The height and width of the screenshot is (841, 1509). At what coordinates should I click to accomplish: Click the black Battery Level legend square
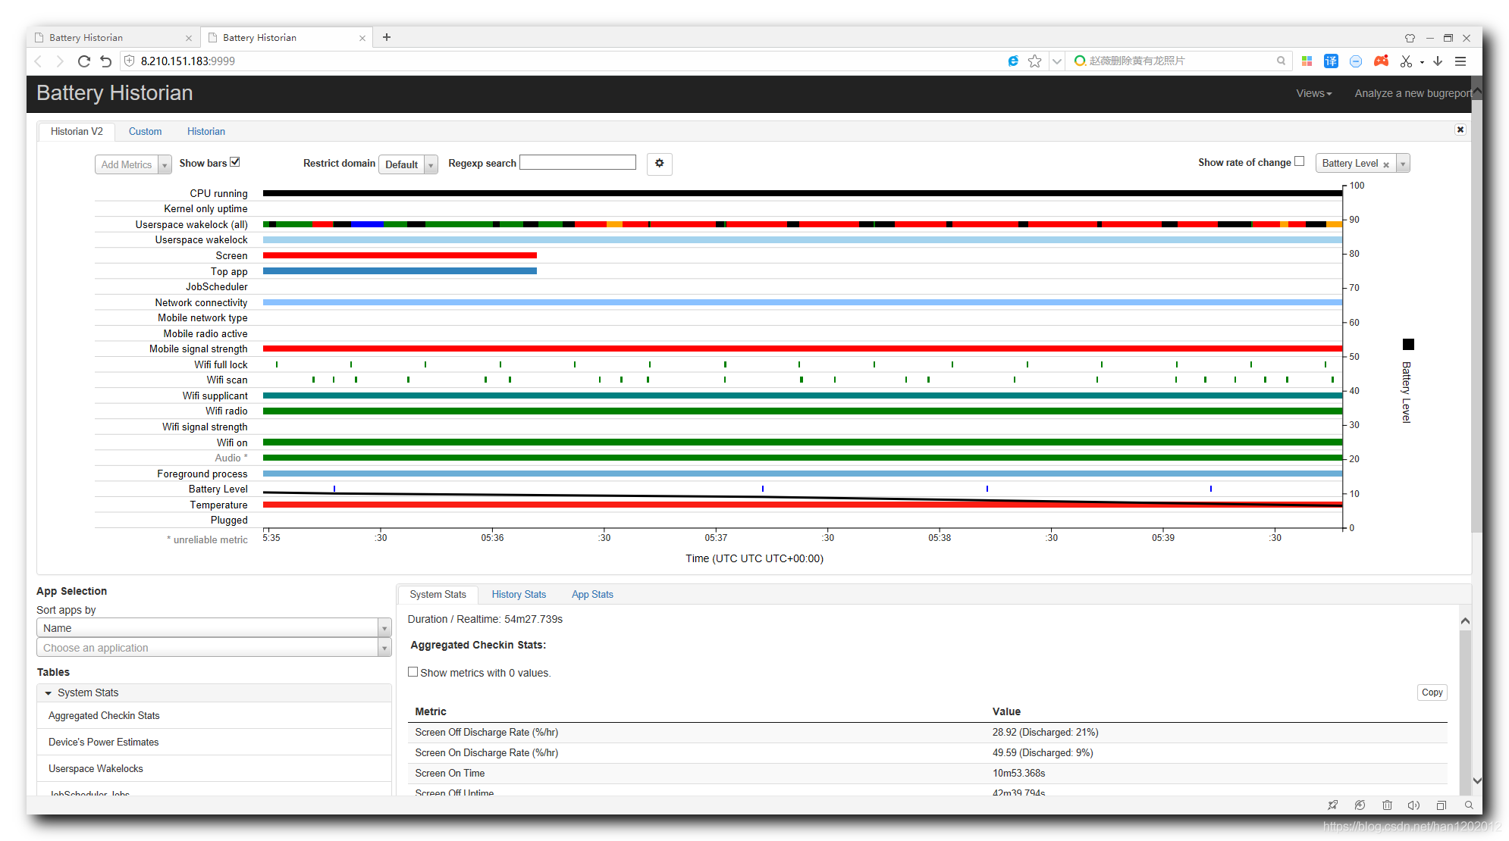[x=1408, y=345]
